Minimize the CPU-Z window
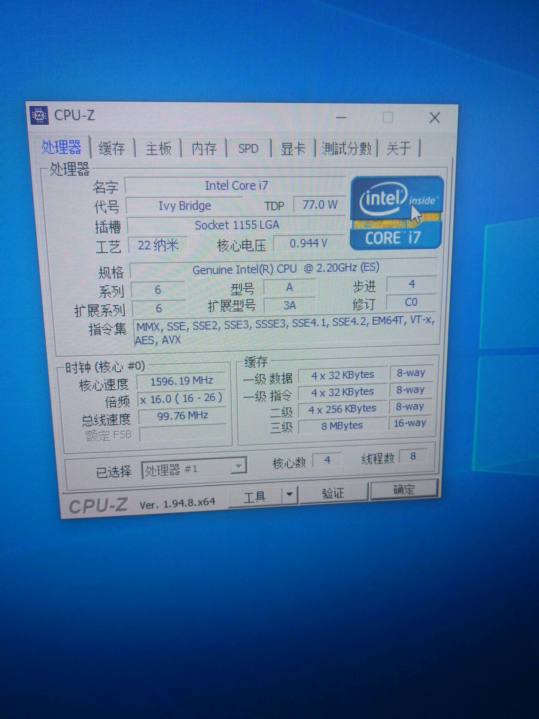The image size is (539, 719). 341,118
